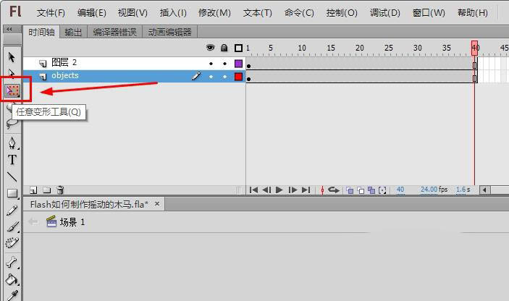Open the 命令(C) menu
Image resolution: width=509 pixels, height=301 pixels.
pos(299,13)
